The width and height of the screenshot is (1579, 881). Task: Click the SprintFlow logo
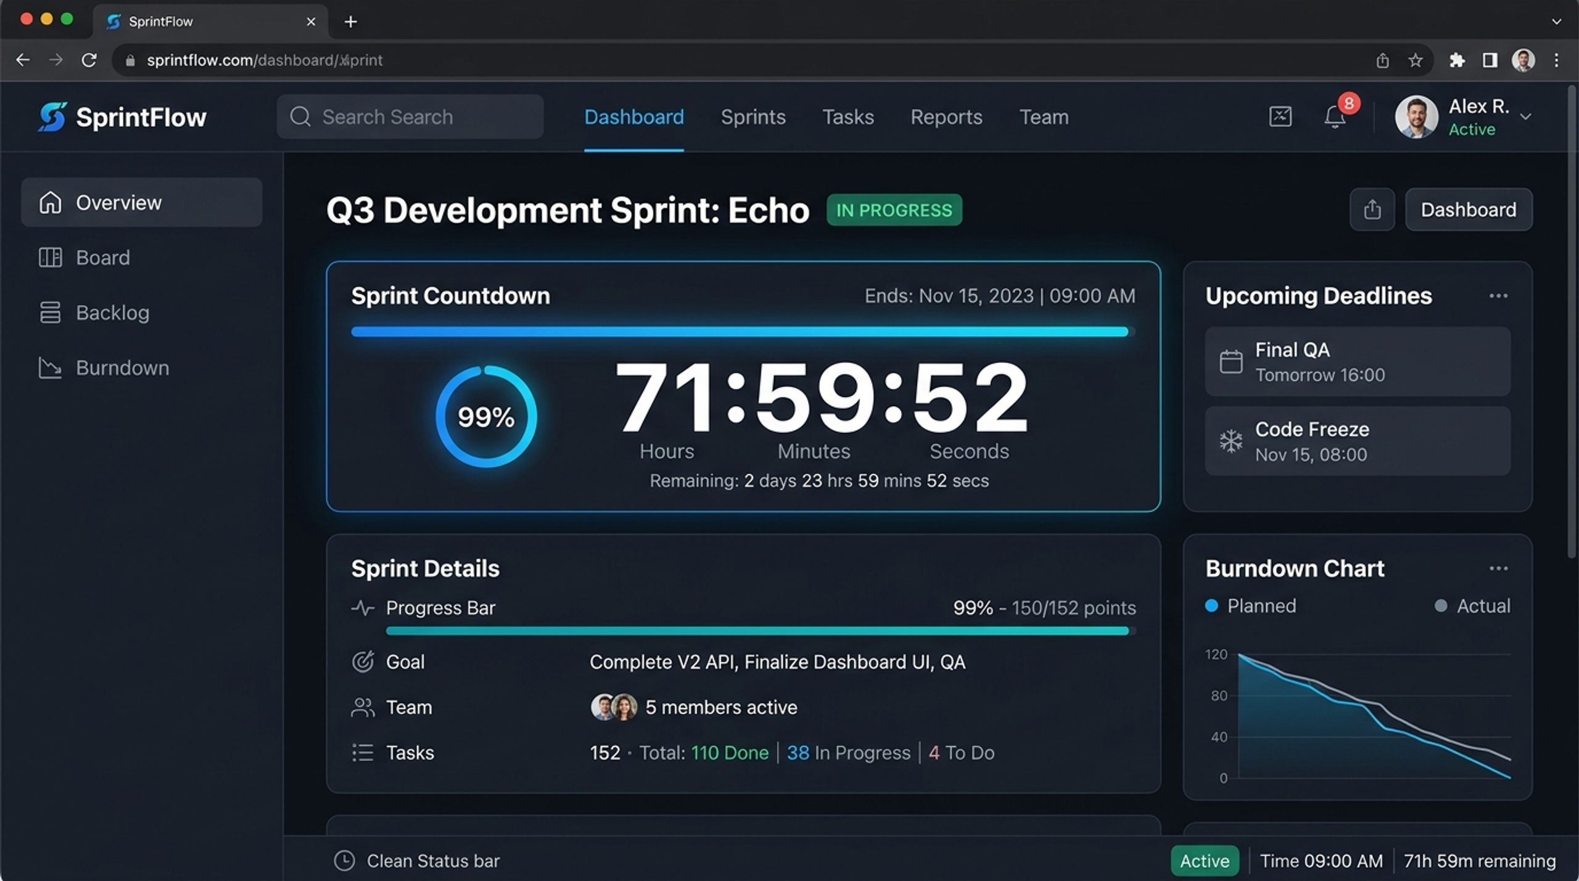122,117
